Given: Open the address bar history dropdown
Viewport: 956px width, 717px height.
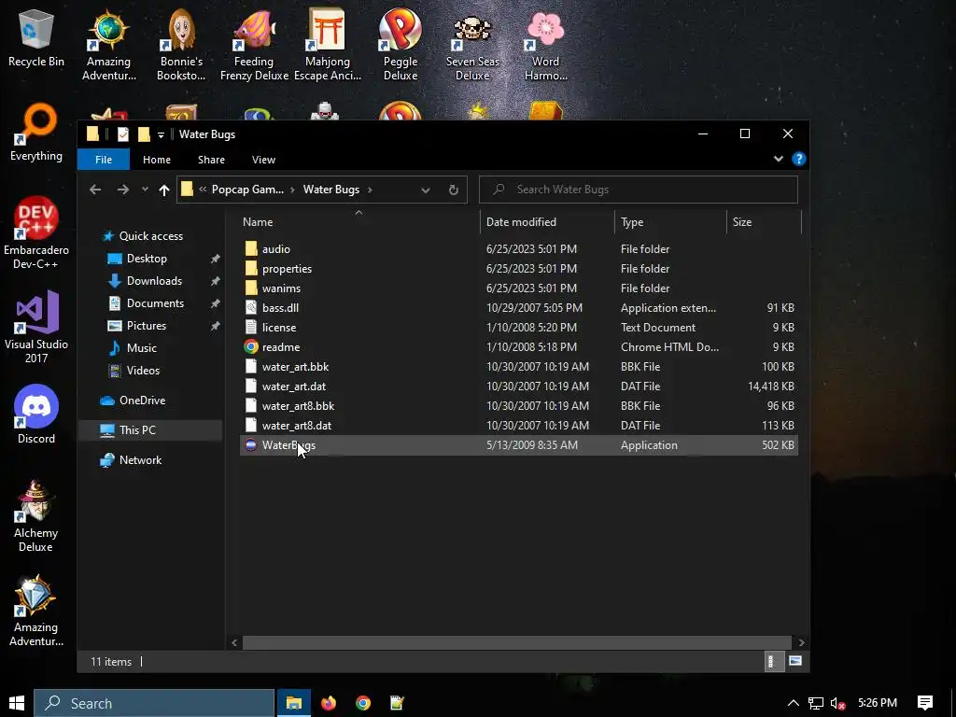Looking at the screenshot, I should [x=426, y=190].
